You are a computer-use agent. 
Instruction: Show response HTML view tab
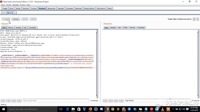pos(125,28)
